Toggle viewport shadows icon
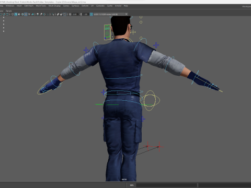251x188 pixels. coord(32,14)
